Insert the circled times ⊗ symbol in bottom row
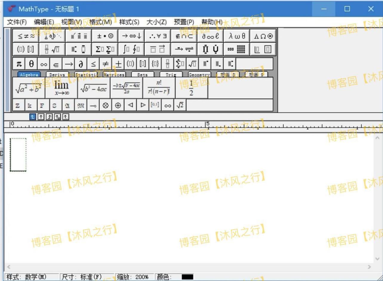The image size is (383, 281). [x=106, y=105]
